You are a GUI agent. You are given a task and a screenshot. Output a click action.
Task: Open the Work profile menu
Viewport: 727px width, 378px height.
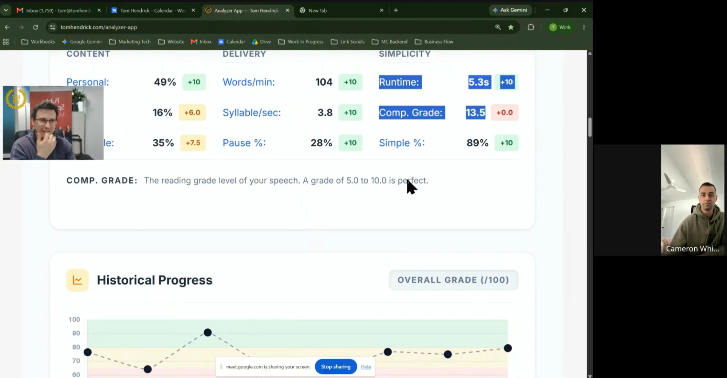click(560, 27)
